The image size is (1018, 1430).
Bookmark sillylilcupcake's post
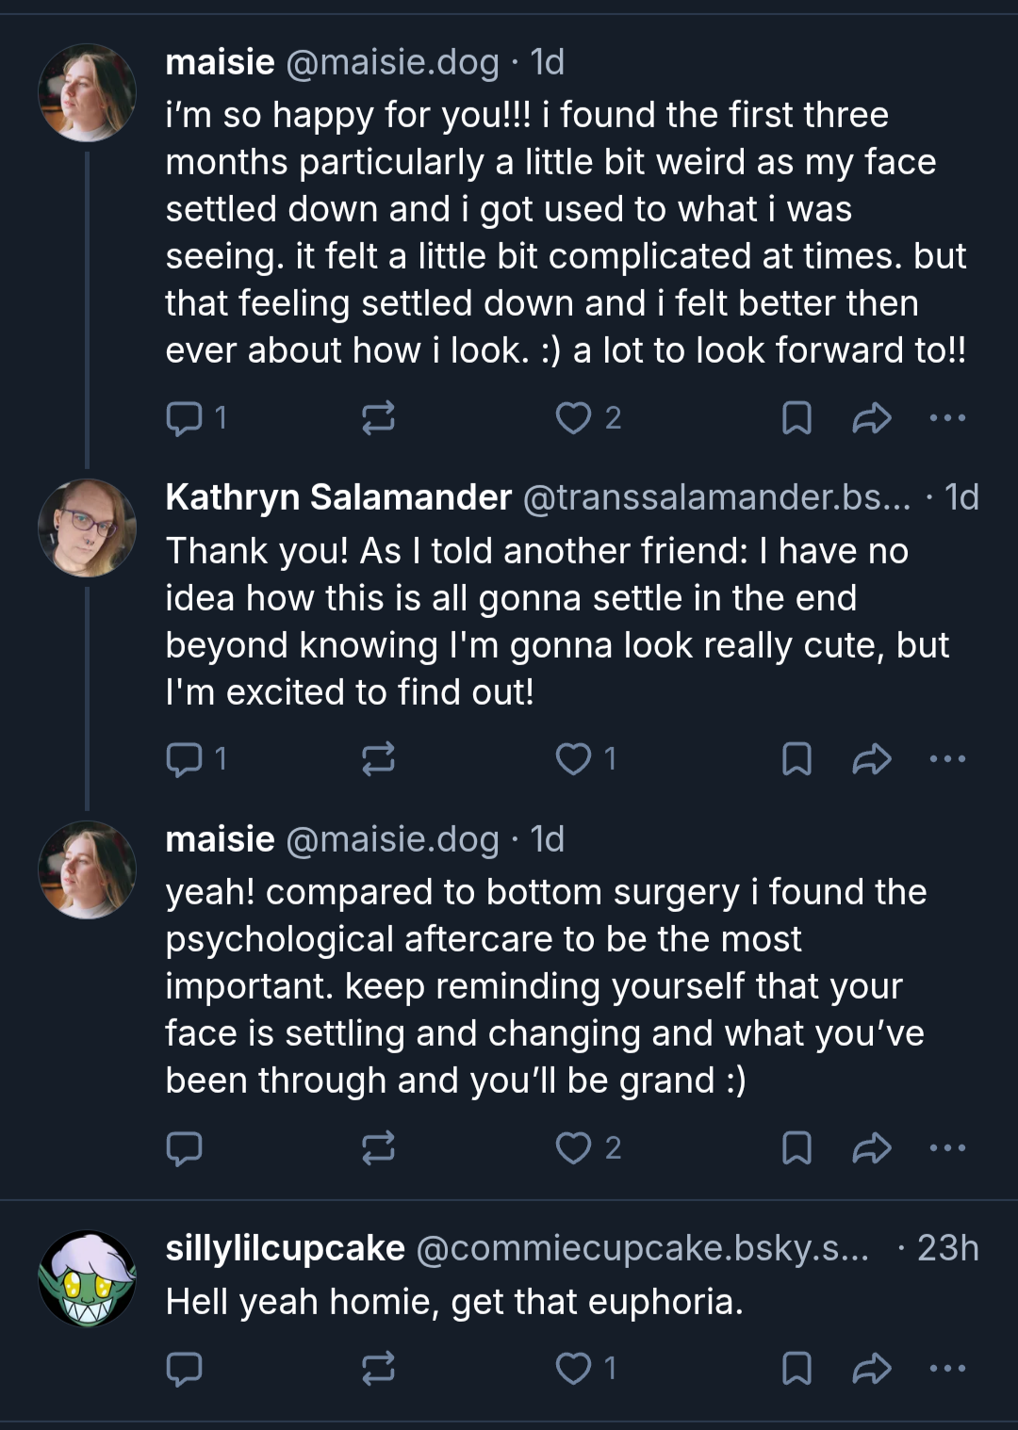pyautogui.click(x=797, y=1368)
